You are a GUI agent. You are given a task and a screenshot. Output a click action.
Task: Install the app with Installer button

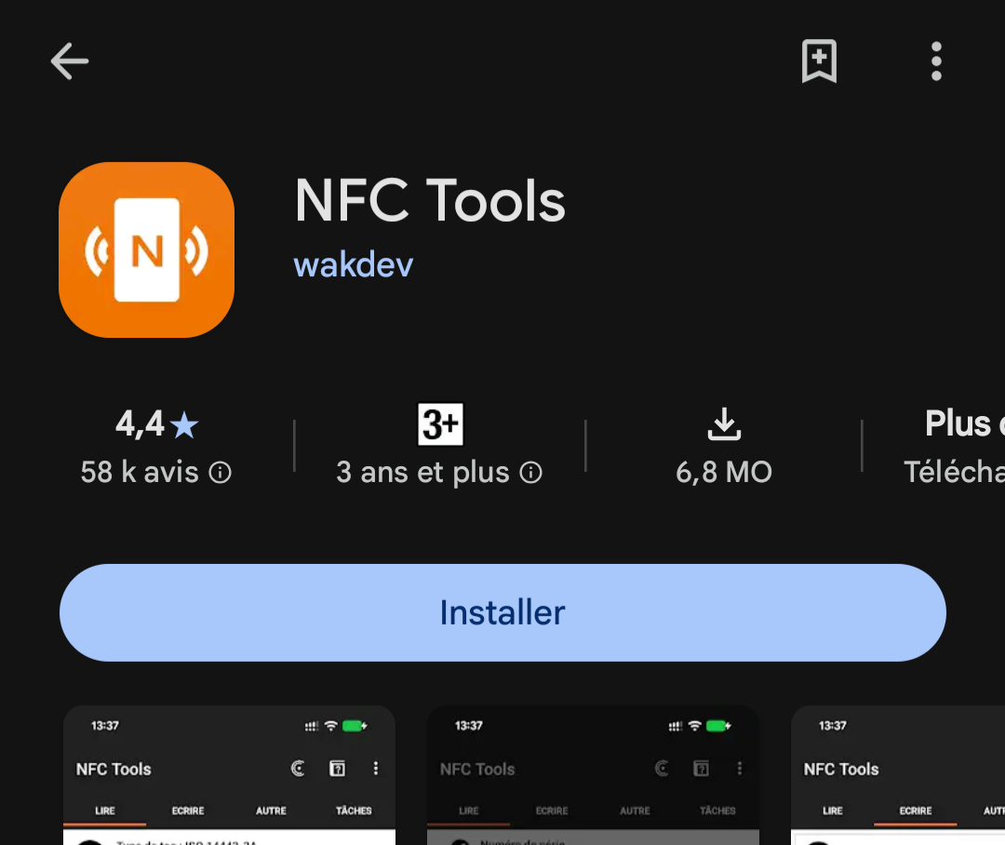click(502, 612)
